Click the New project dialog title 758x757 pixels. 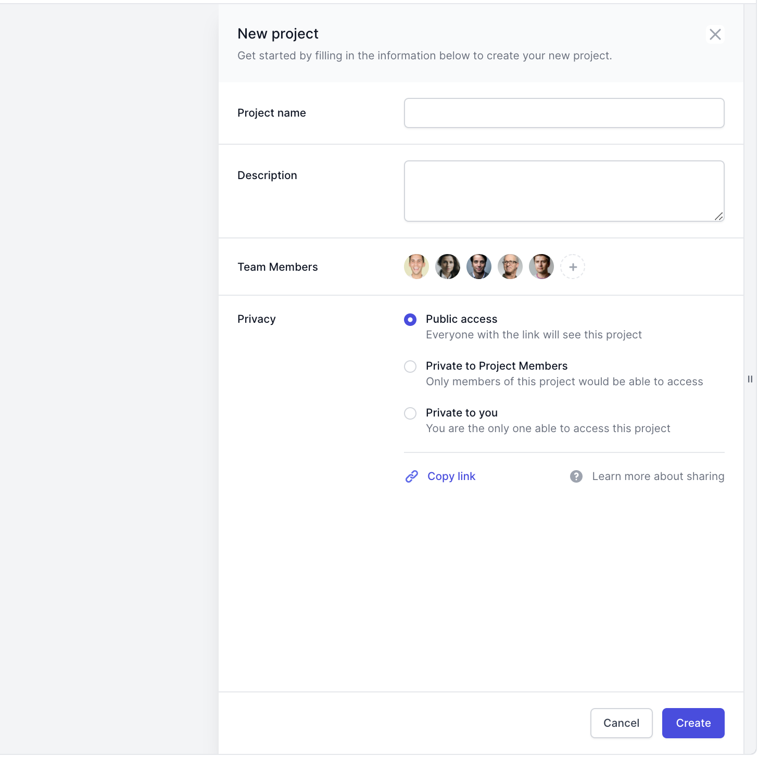pos(278,33)
